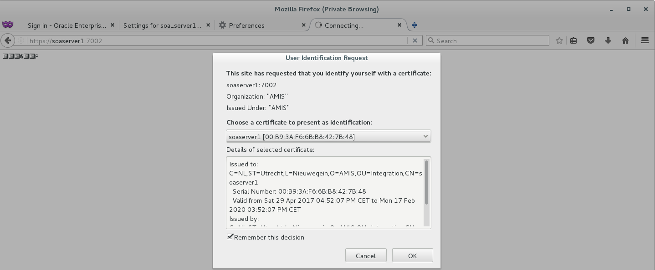Close the Connecting tab
655x270 pixels.
399,25
